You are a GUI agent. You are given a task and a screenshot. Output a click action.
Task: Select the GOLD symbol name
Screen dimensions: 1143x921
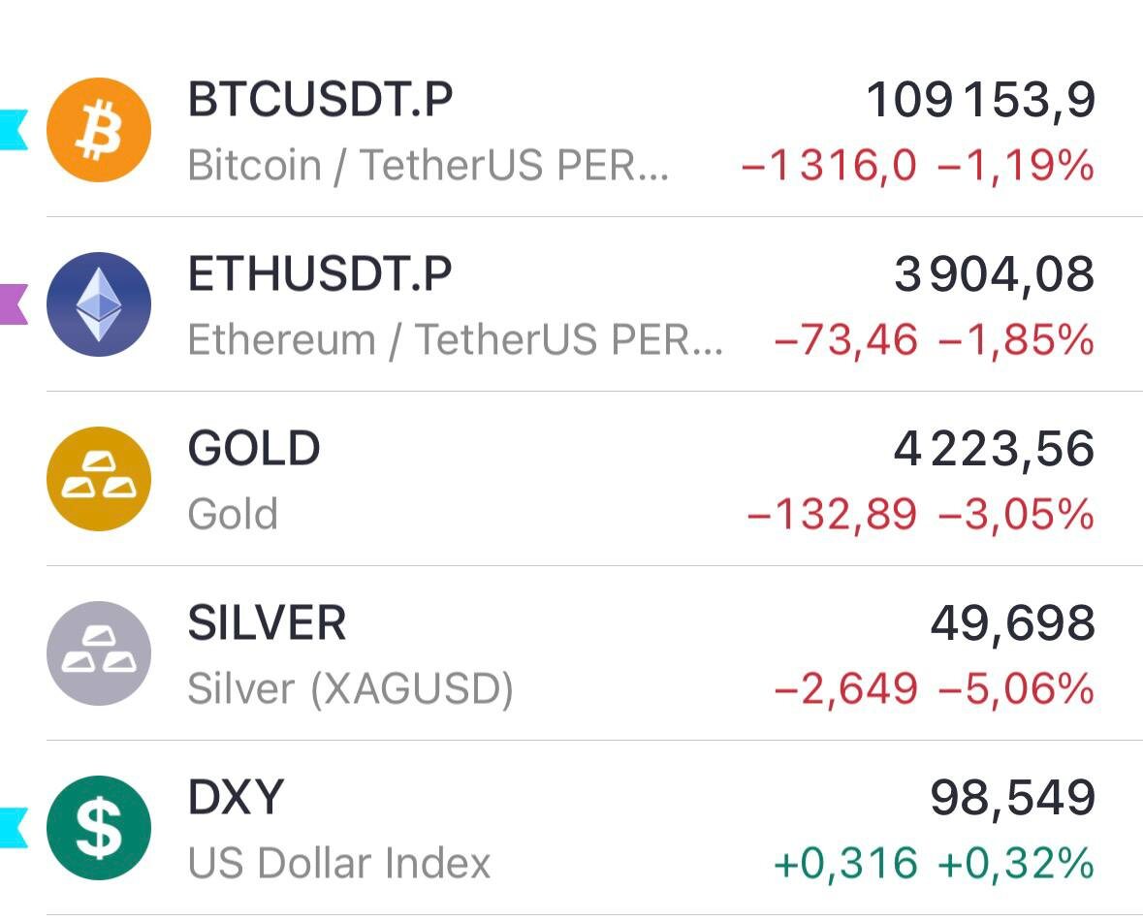pos(254,449)
